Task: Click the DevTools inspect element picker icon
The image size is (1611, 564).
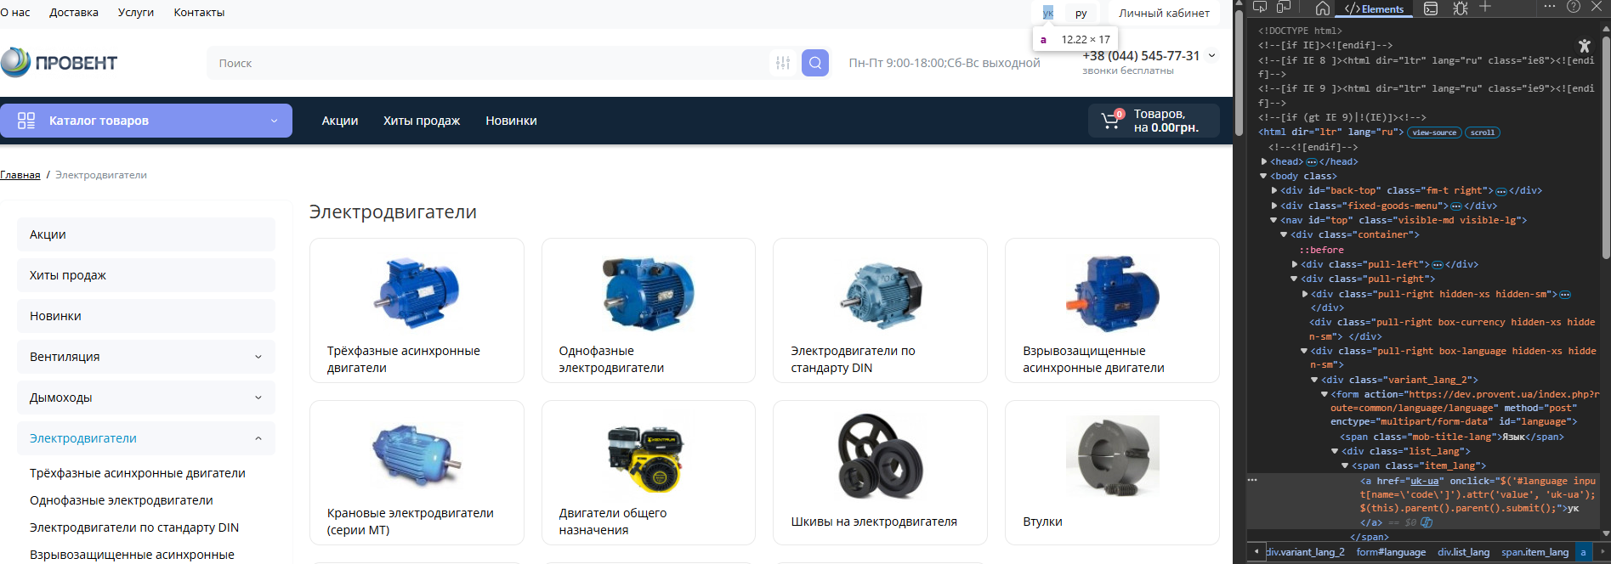Action: pos(1260,7)
